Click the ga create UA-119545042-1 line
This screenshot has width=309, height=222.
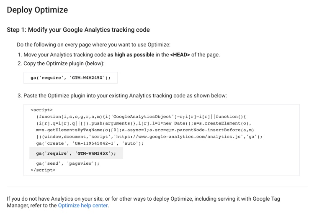90,143
